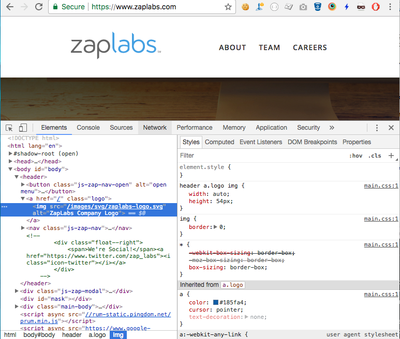Collapse the header element node
The height and width of the screenshot is (339, 400).
(17, 177)
